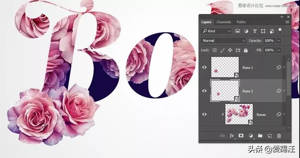Select the Rose 2 layer thumbnail
Screen dimensions: 300x158
click(225, 91)
